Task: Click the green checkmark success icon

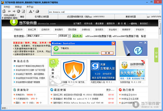Action: click(56, 48)
